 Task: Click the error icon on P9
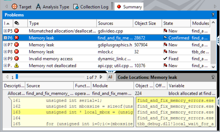[x=17, y=58]
